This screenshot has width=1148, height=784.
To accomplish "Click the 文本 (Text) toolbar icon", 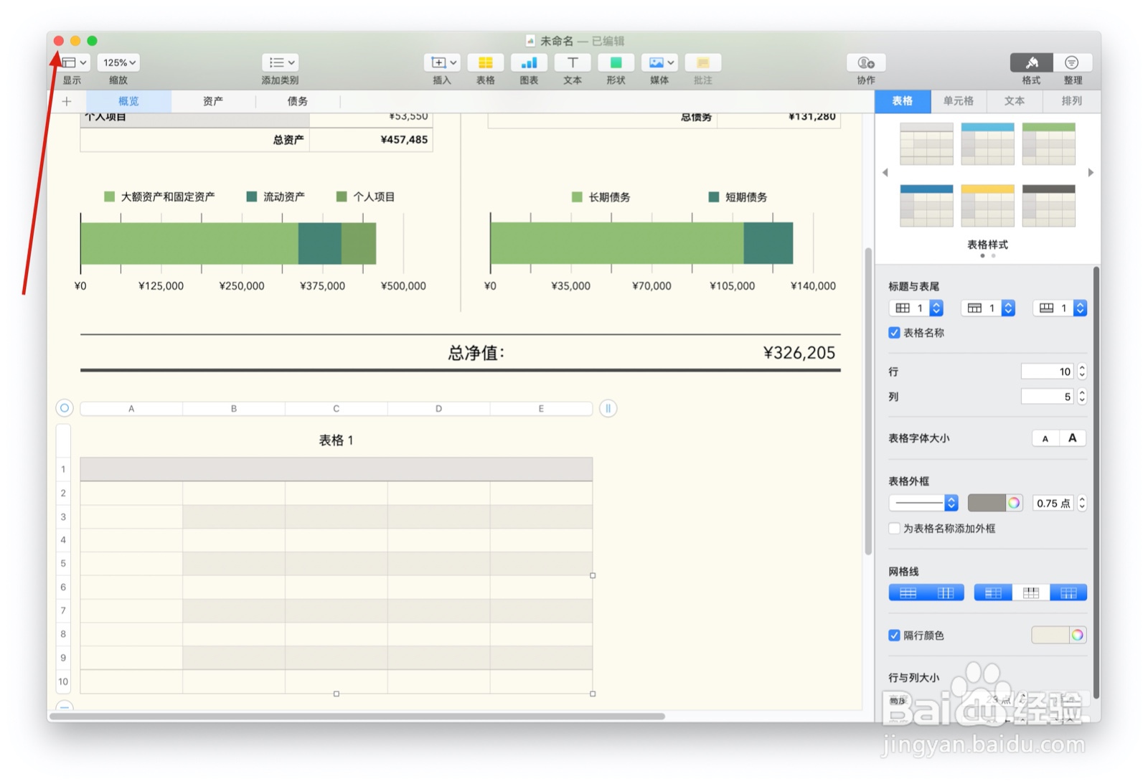I will point(573,63).
